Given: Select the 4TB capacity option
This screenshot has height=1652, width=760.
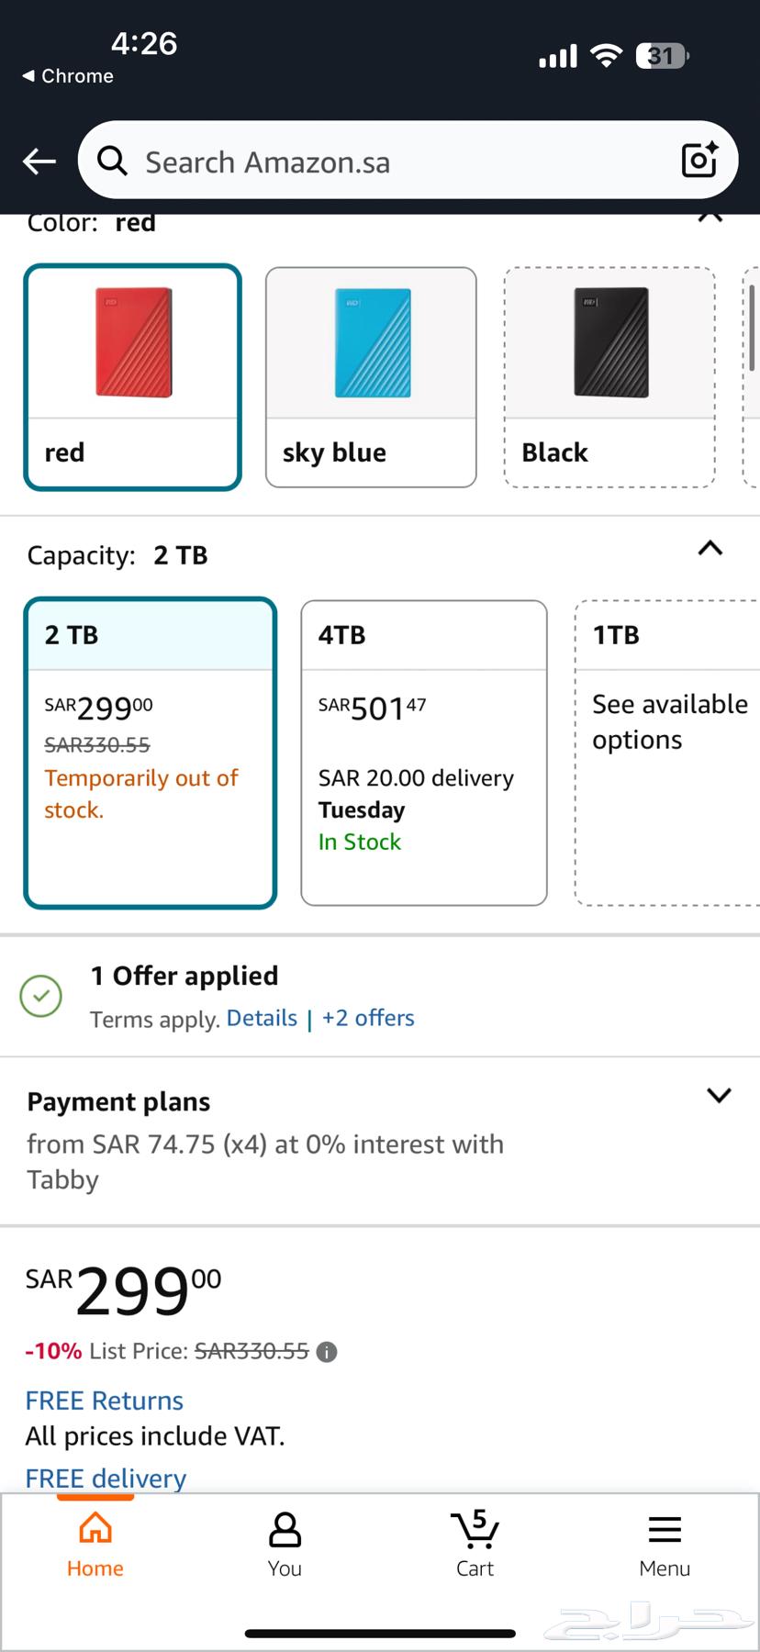Looking at the screenshot, I should 424,753.
